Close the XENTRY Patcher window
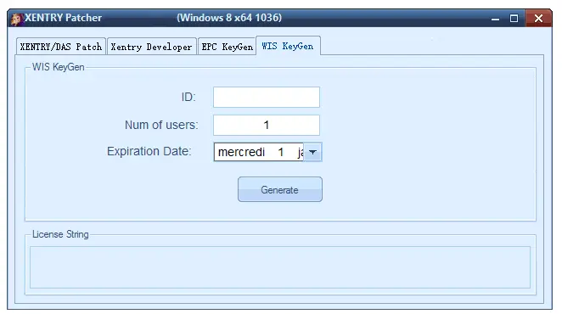The width and height of the screenshot is (562, 314). [538, 19]
